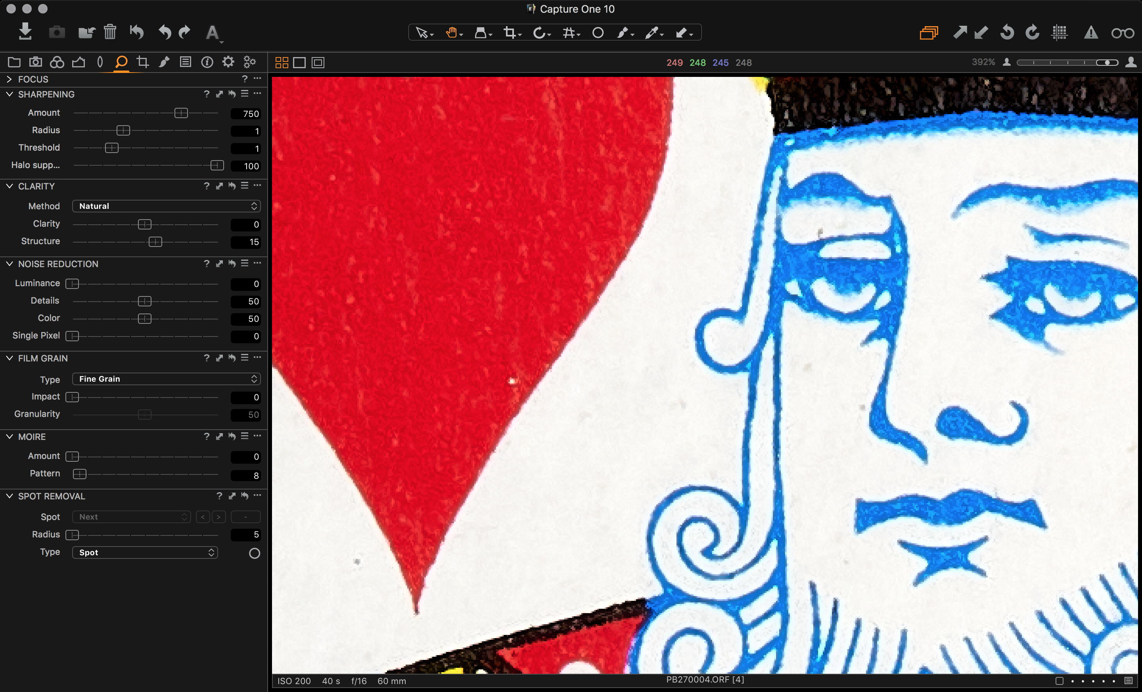1142x692 pixels.
Task: Toggle the grid overlay icon
Action: coord(1060,33)
